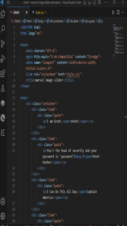Open the Edge browser tools icon

click(x=3, y=118)
